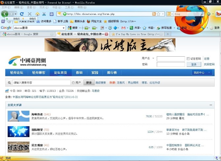The width and height of the screenshot is (221, 161).
Task: Click the Gmail icon in Google toolbar
Action: 123,28
